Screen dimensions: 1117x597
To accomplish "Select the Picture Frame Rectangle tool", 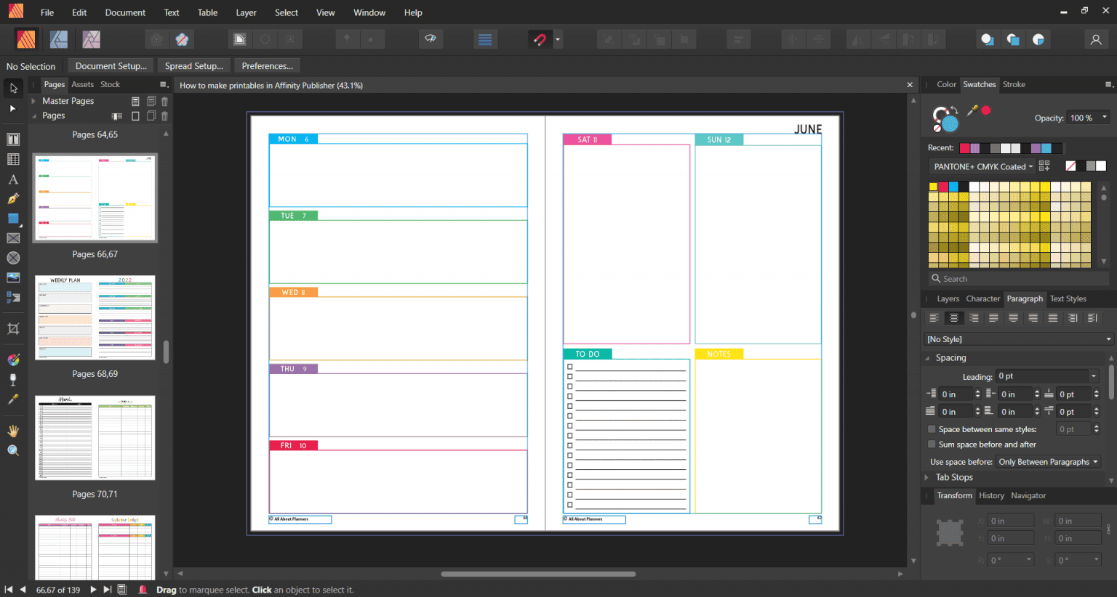I will pos(13,238).
